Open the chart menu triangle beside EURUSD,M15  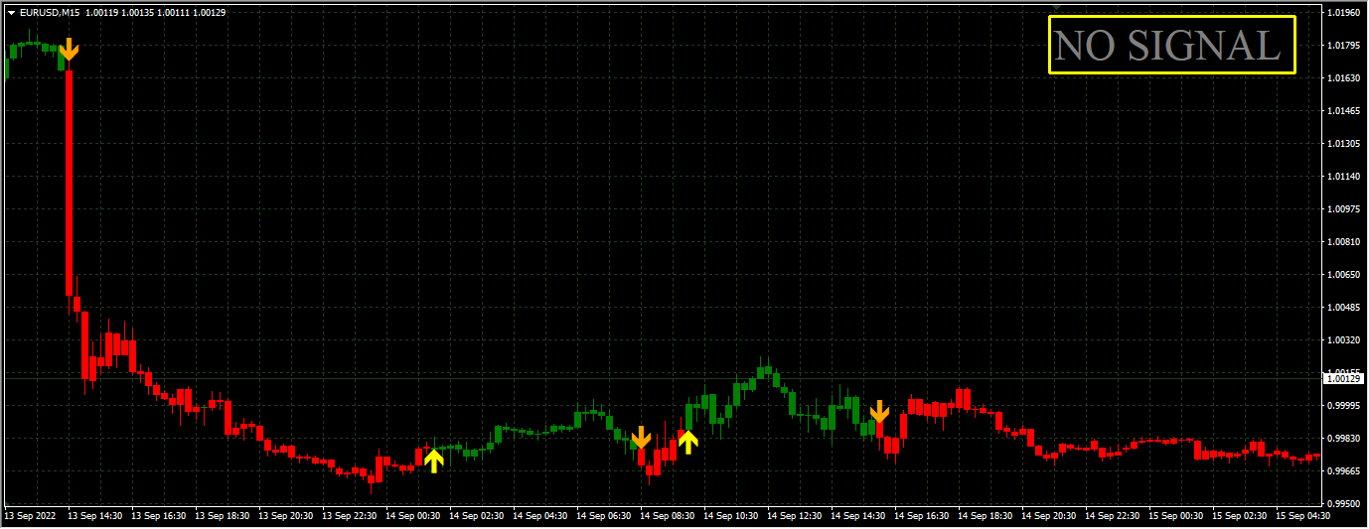11,13
